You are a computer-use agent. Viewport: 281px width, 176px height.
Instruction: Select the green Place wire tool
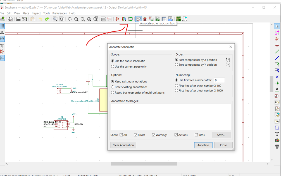pyautogui.click(x=277, y=51)
